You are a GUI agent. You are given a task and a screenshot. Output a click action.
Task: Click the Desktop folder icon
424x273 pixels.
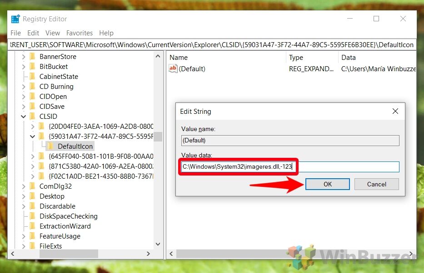coord(32,196)
